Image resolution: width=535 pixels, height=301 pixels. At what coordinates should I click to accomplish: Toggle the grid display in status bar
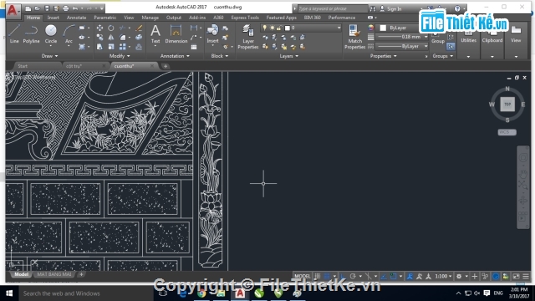pos(318,276)
